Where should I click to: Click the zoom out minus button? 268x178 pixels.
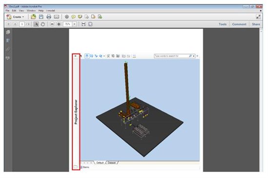(52, 24)
